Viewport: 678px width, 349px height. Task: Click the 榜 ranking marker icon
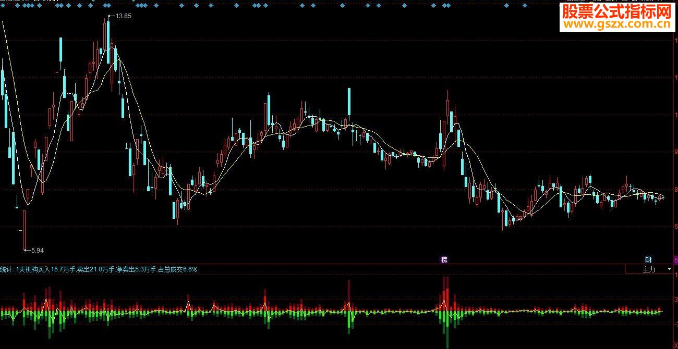tap(444, 259)
